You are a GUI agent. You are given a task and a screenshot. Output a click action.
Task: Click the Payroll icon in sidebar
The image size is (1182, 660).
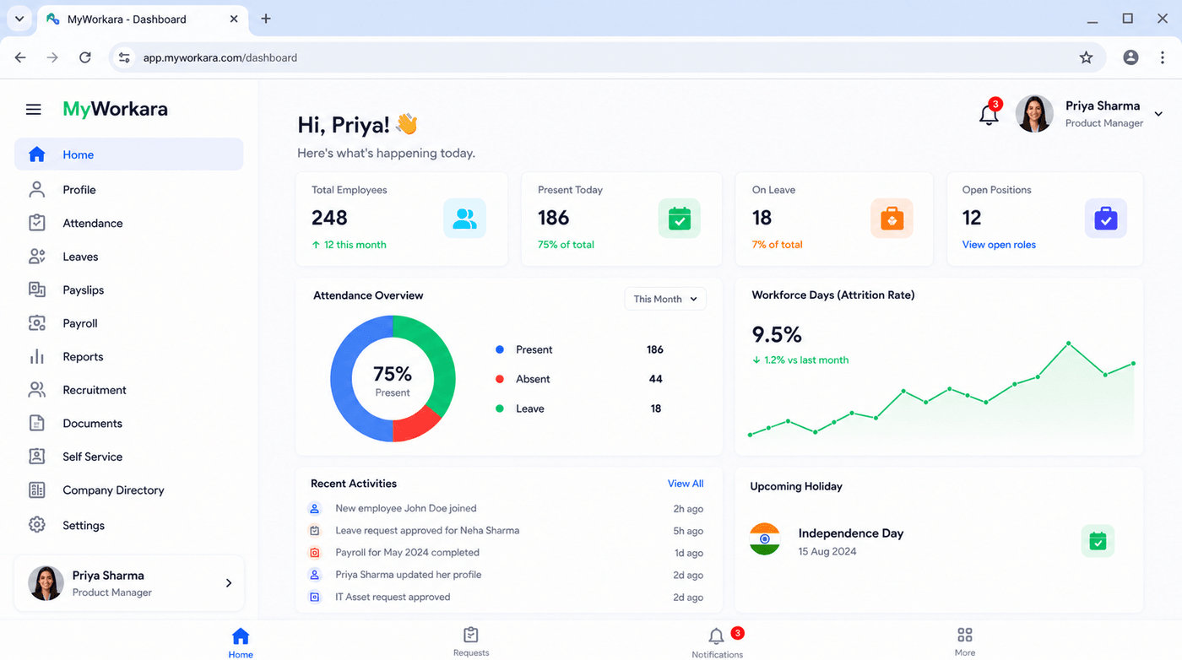[x=36, y=323]
